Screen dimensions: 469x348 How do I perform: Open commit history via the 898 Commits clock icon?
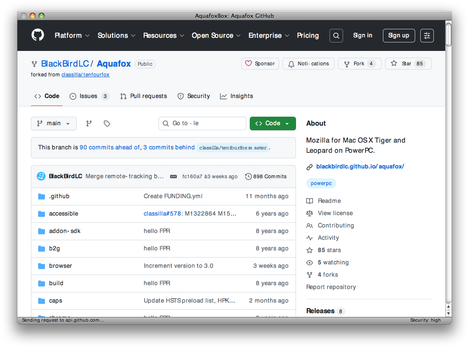248,176
